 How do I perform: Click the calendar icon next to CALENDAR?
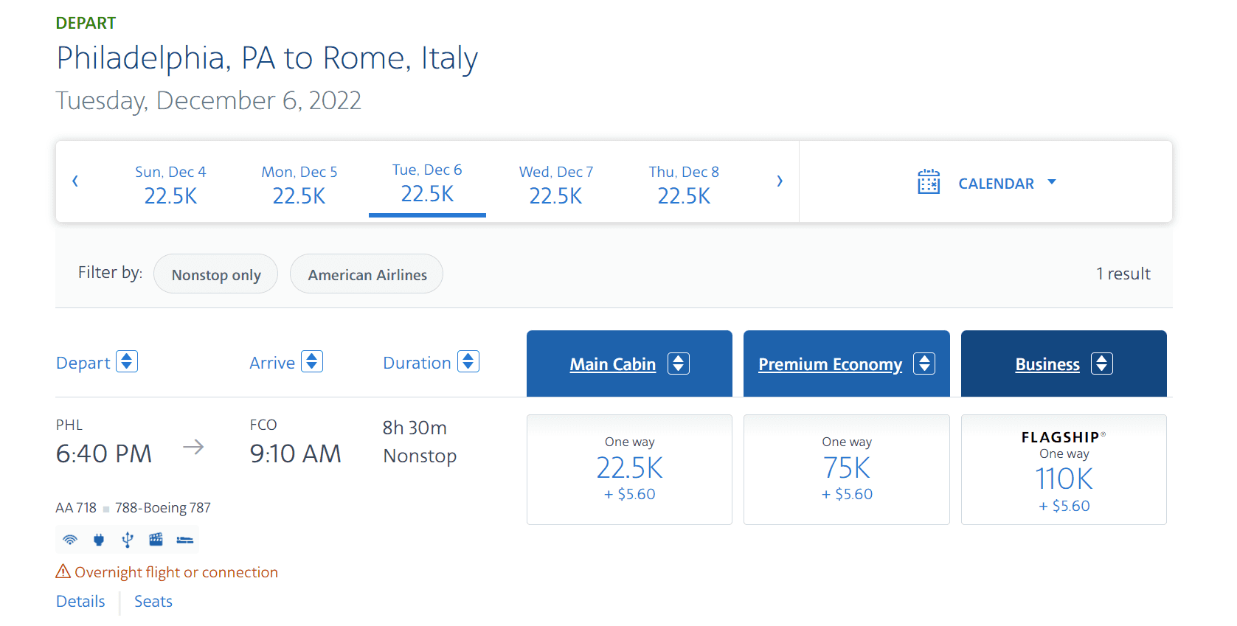point(928,181)
